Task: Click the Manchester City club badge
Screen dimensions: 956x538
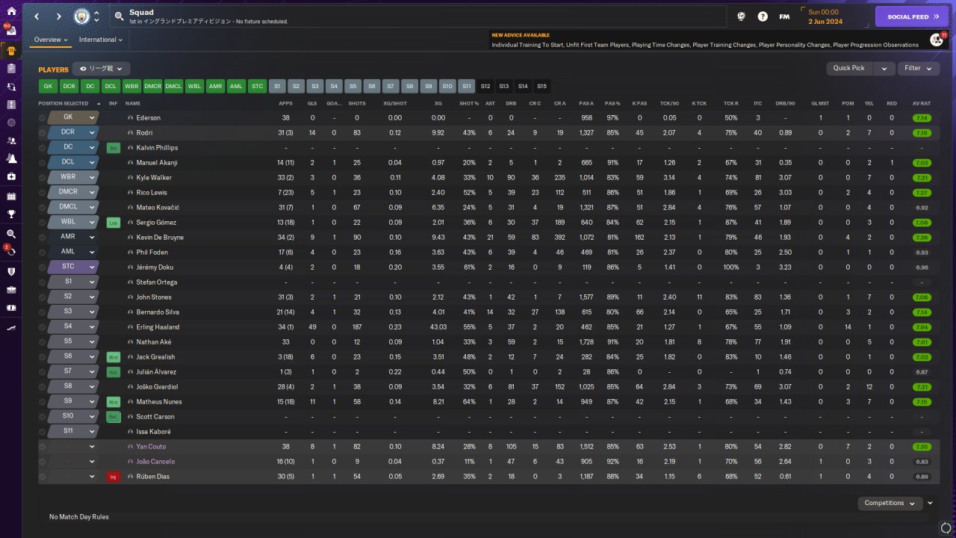Action: (x=81, y=16)
